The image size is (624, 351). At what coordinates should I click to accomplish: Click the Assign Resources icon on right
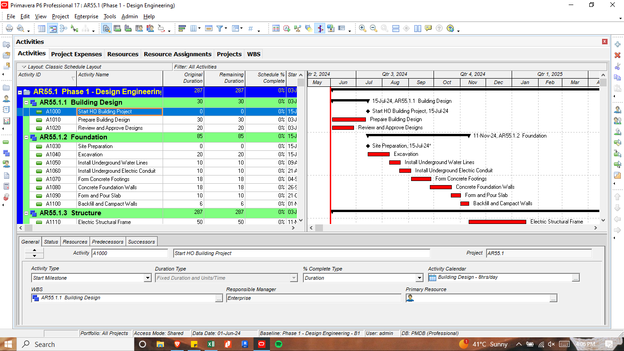618,110
